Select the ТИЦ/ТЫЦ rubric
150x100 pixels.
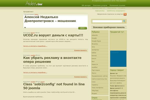(95, 90)
